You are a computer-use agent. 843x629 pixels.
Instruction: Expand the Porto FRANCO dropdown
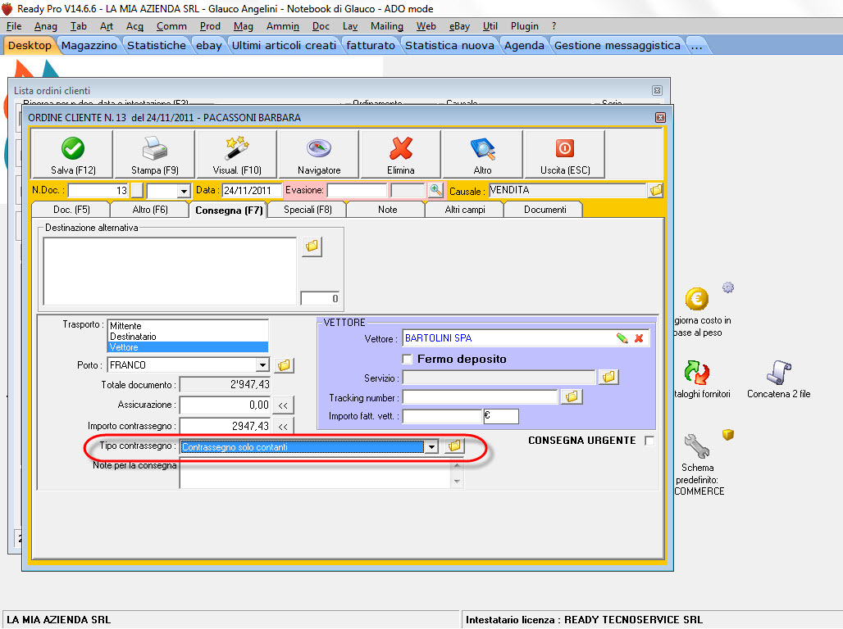(262, 365)
